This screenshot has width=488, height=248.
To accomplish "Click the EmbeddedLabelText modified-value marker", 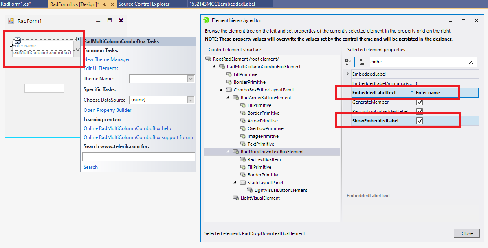I will point(412,93).
